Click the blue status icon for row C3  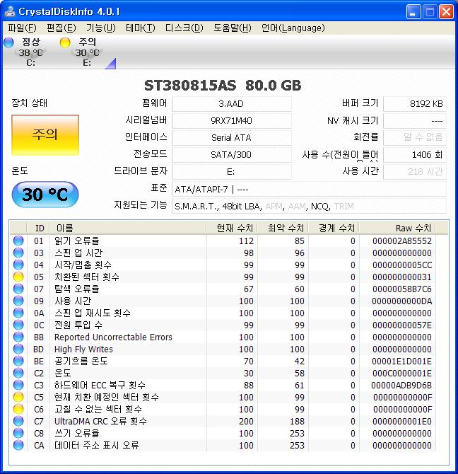point(18,385)
